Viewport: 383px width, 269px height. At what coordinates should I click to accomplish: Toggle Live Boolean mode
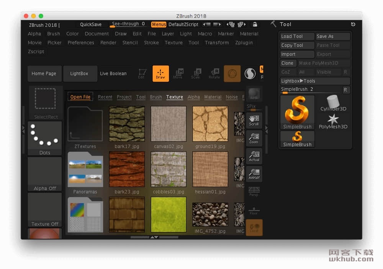(113, 73)
